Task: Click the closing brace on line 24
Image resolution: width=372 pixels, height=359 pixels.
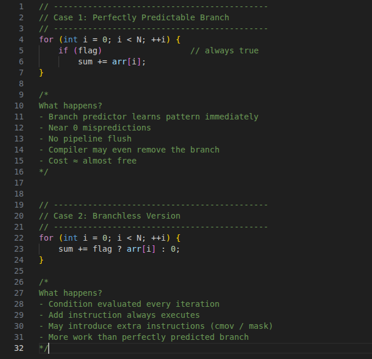Action: pyautogui.click(x=41, y=260)
